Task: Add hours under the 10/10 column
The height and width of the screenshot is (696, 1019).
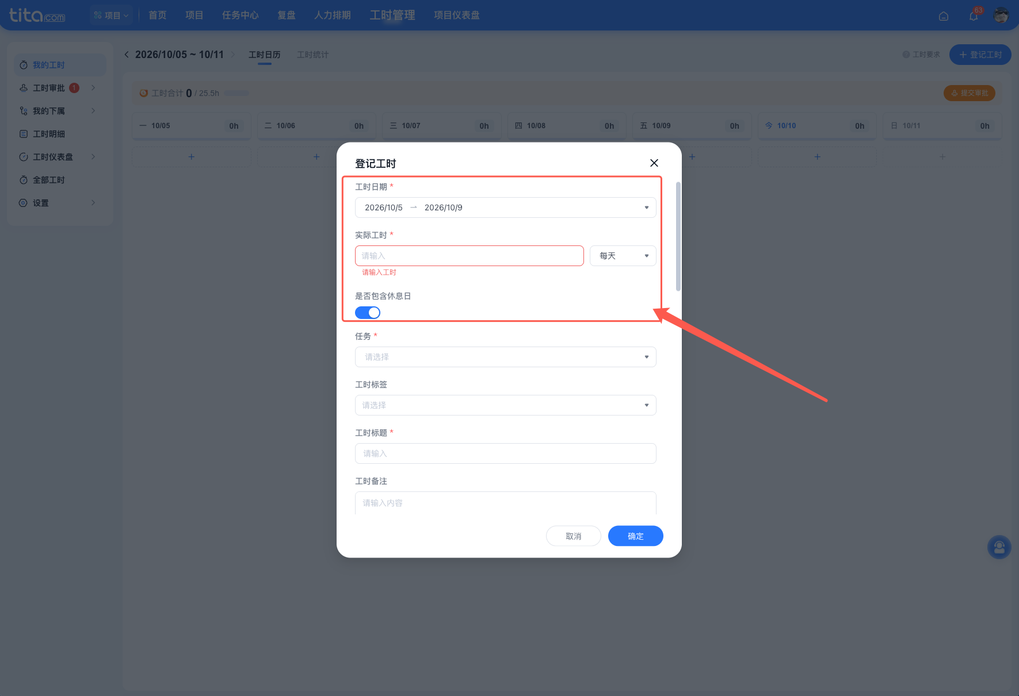Action: pos(817,157)
